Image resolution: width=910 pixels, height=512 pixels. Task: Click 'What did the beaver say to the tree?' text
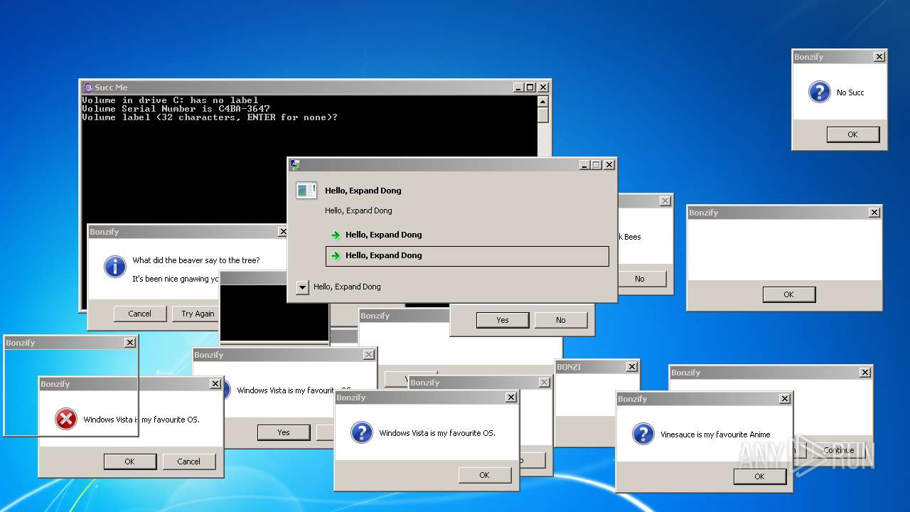click(x=196, y=260)
